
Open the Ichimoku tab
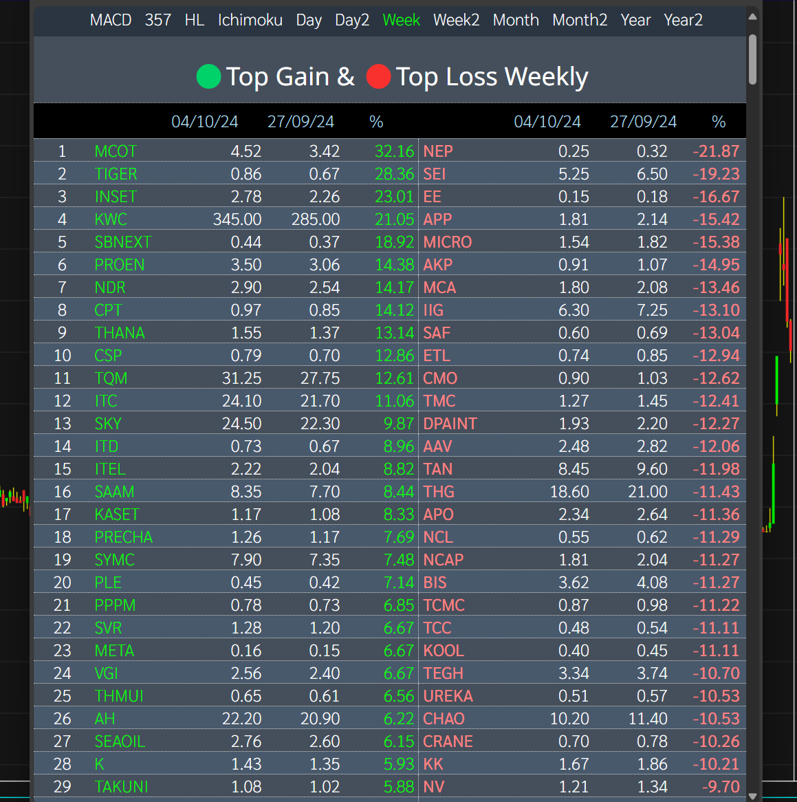(250, 20)
